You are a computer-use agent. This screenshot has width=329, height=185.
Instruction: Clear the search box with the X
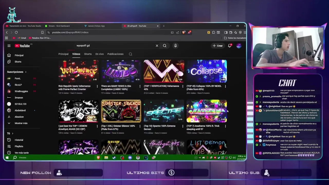(157, 46)
